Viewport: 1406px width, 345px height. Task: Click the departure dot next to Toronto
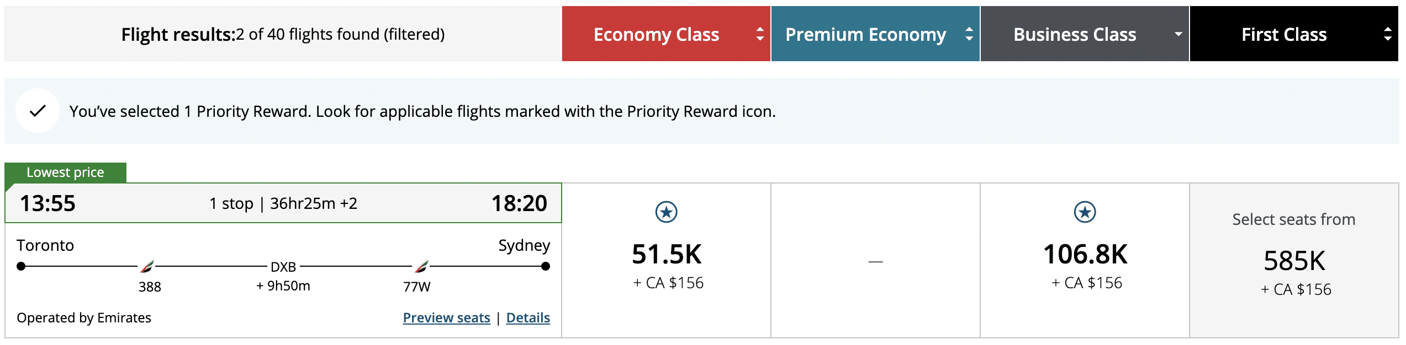click(x=21, y=267)
